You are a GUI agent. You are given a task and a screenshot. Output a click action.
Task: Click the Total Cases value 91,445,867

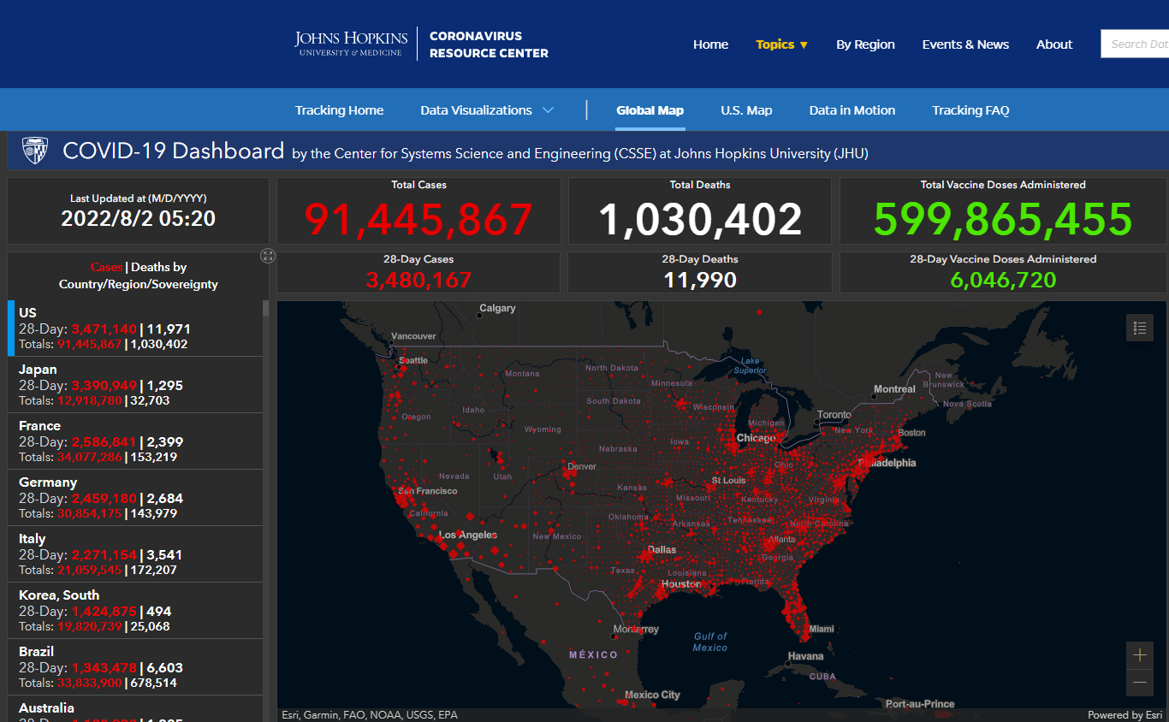[419, 219]
